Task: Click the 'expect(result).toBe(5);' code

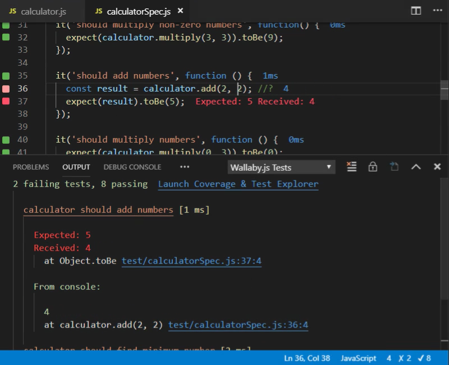Action: (x=125, y=102)
